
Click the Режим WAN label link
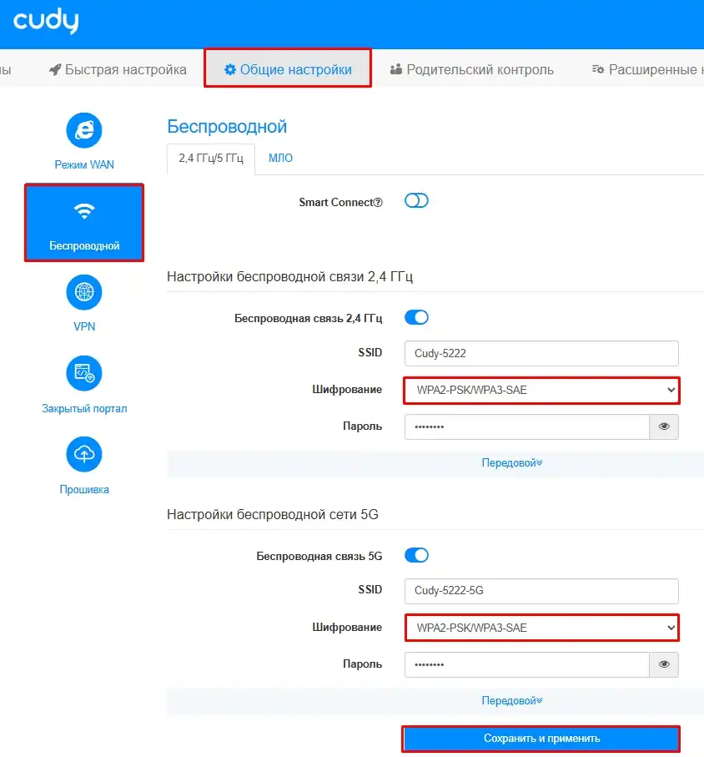point(84,164)
